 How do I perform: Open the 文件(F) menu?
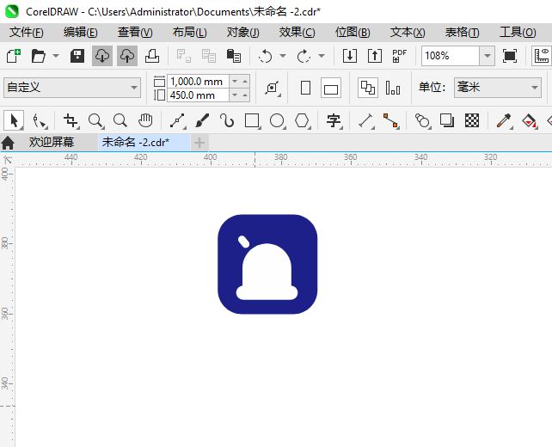(27, 33)
